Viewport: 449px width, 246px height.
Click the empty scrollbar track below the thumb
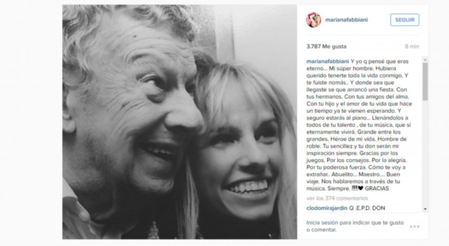(x=425, y=153)
